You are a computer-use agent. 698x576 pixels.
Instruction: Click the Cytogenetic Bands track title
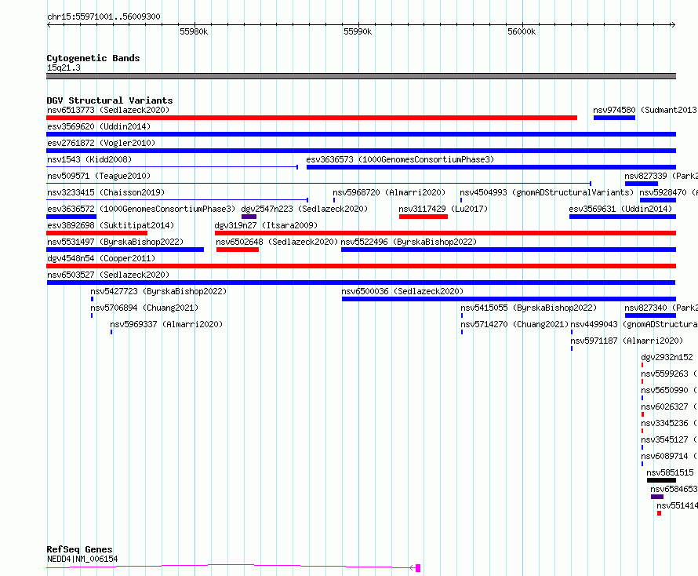click(93, 58)
